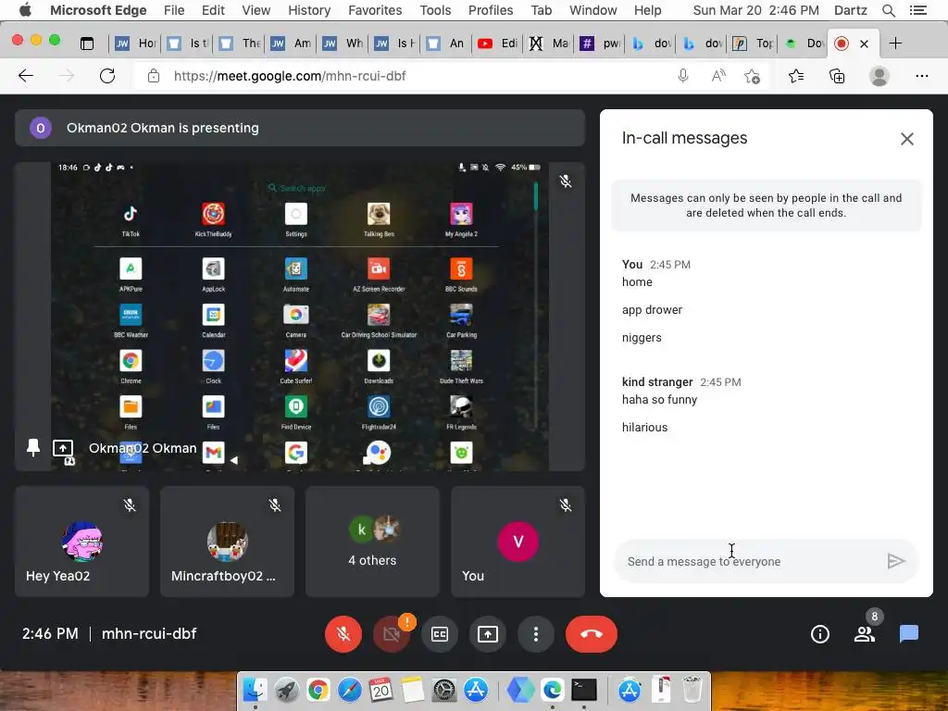The height and width of the screenshot is (711, 948).
Task: Switch to the 'pw' tab with hash icon
Action: (x=600, y=43)
